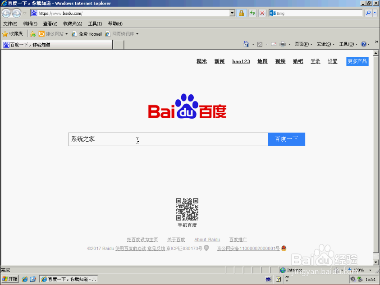Screen dimensions: 380x285
Task: Click the Read Mail envelope icon
Action: (274, 44)
